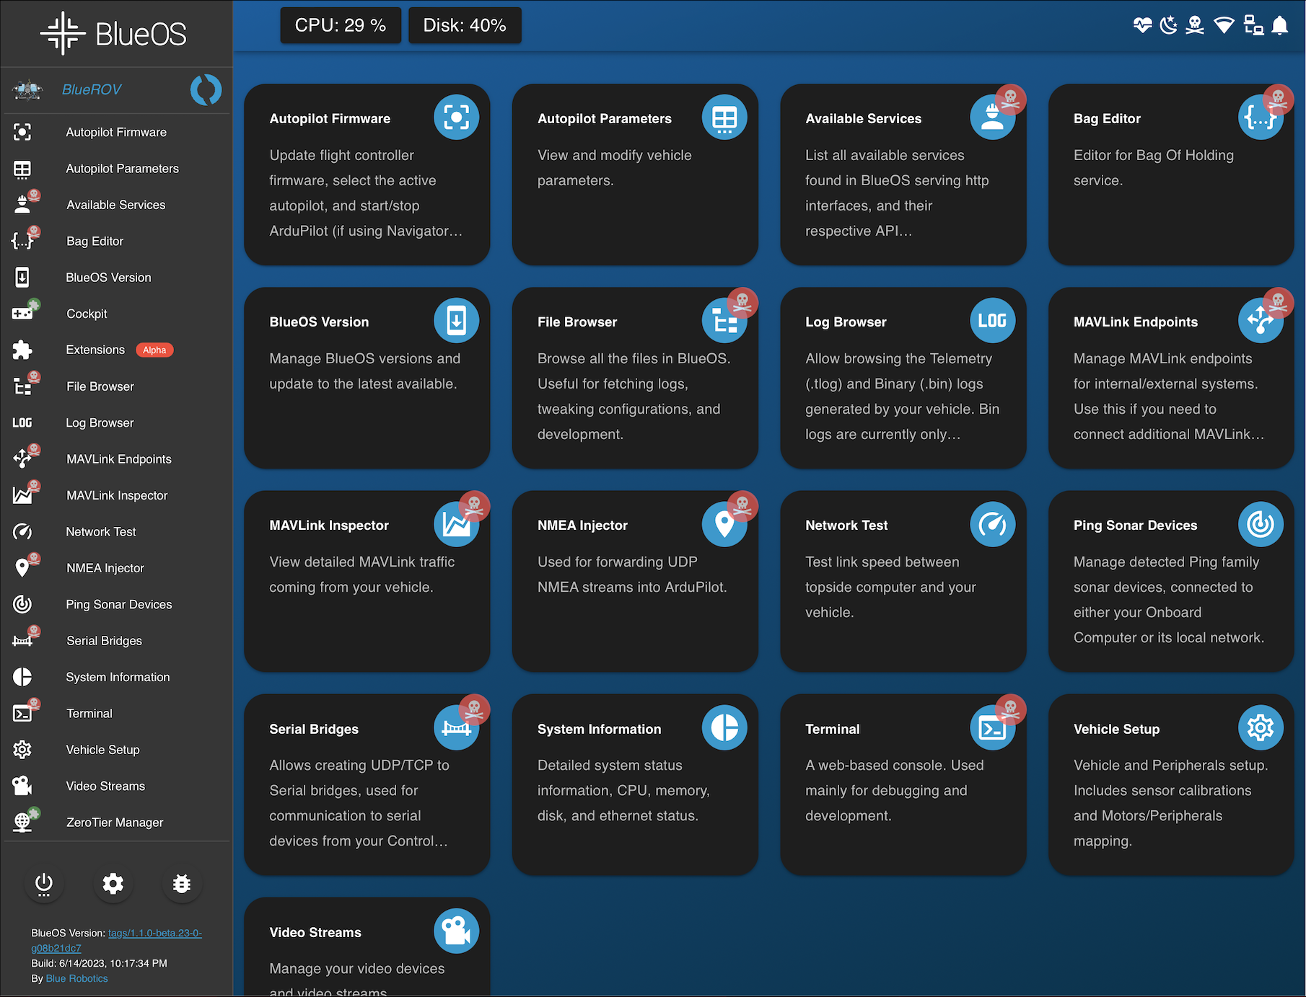Toggle dark mode with the moon icon
The height and width of the screenshot is (997, 1306).
[x=1169, y=26]
